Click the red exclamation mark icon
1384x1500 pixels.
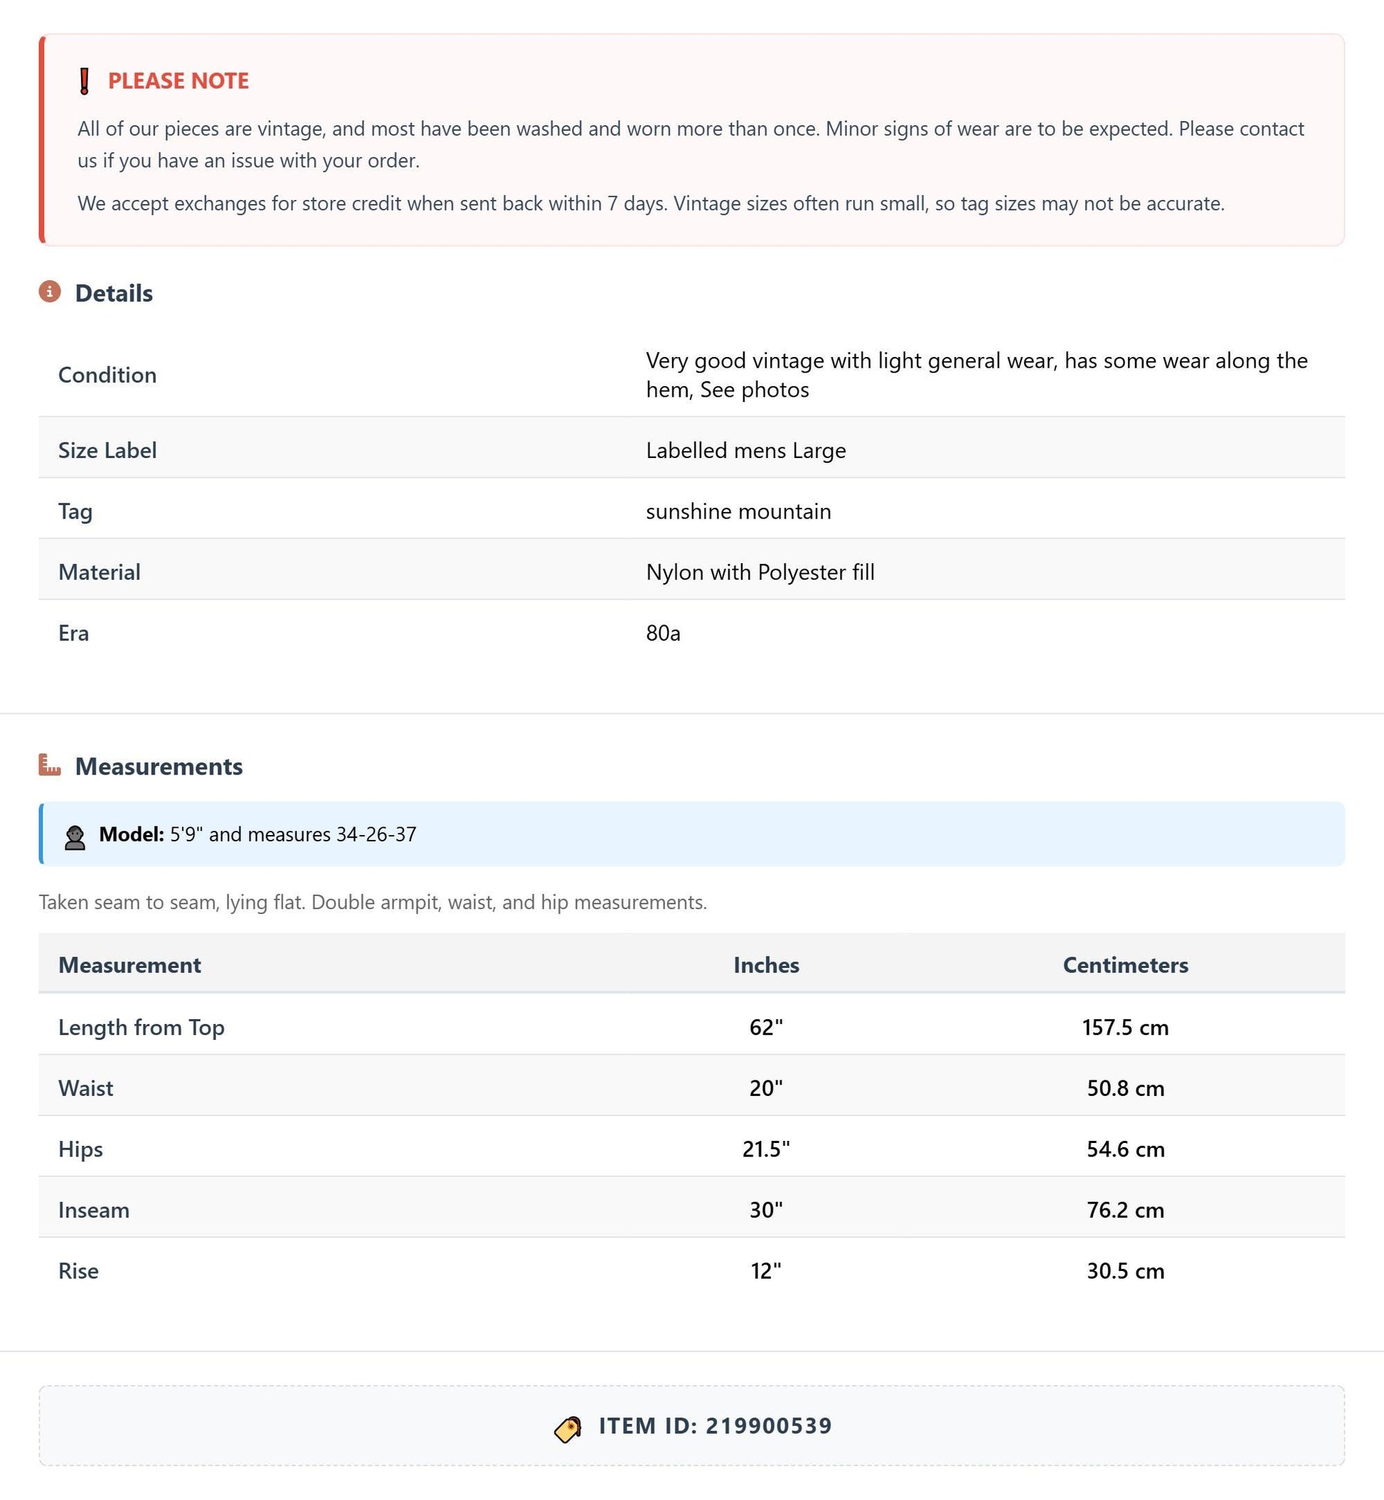85,81
